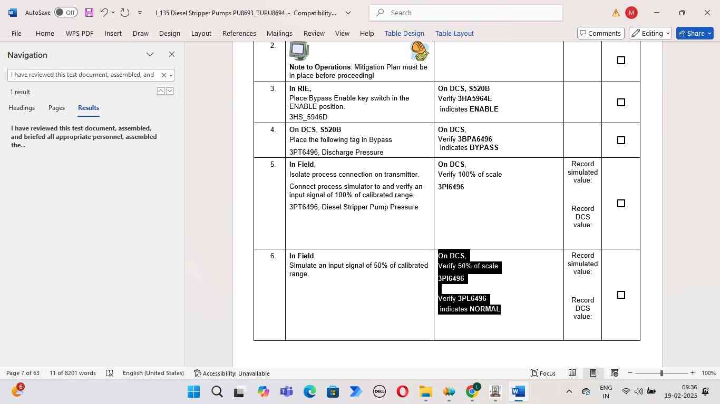
Task: Open the Editing mode dropdown
Action: (651, 33)
